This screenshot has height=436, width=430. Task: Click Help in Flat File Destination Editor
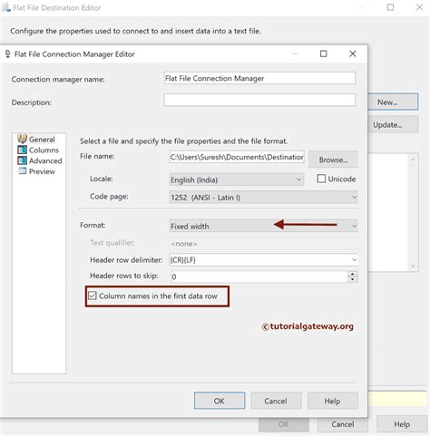tap(402, 424)
